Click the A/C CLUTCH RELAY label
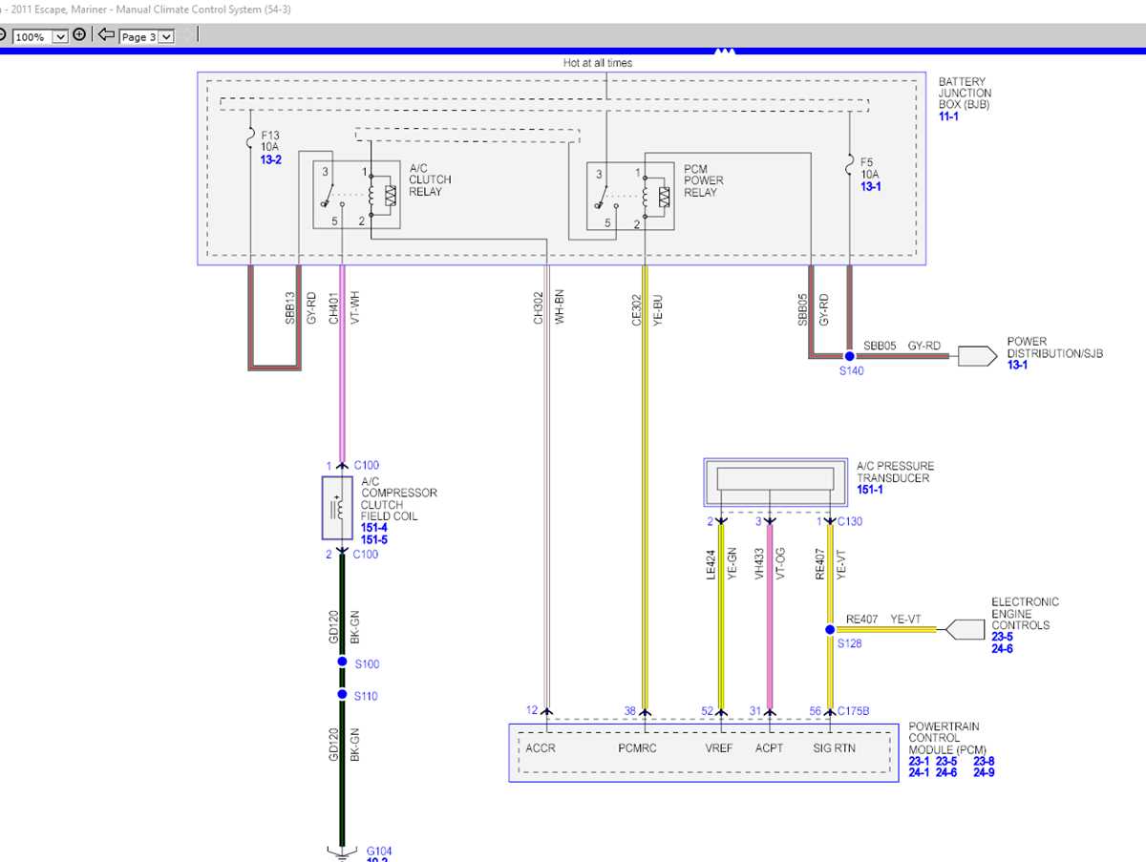Viewport: 1146px width, 862px height. pos(430,179)
